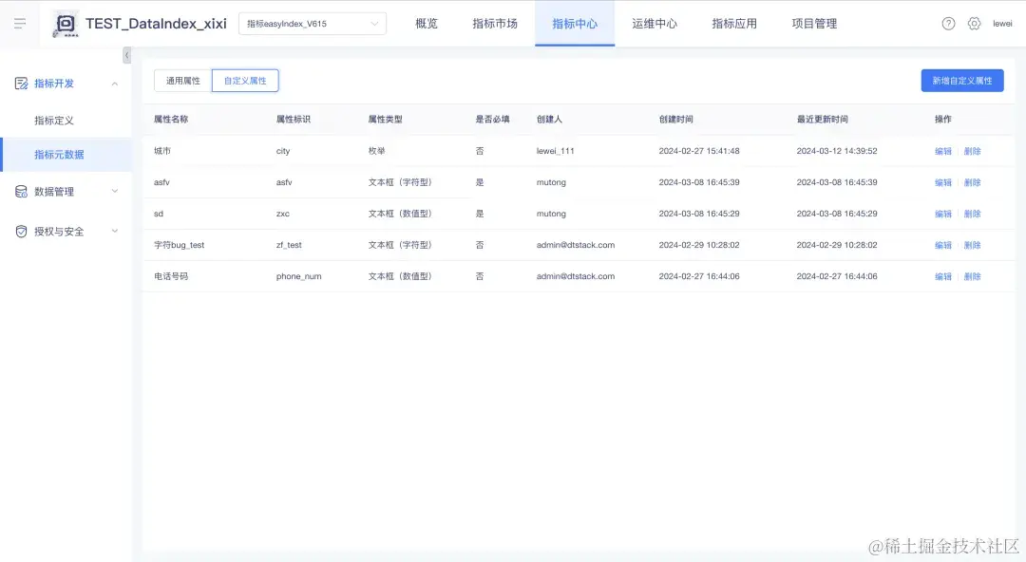Click the 授权与安全 sidebar icon

pos(22,230)
